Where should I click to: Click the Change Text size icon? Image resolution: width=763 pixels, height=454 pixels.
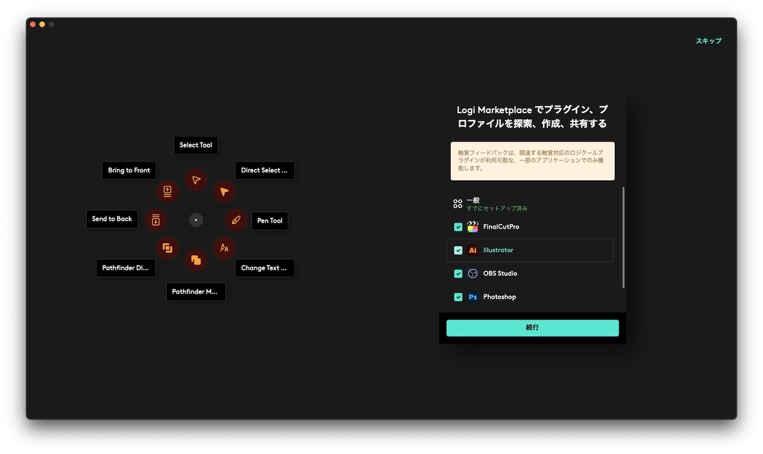tap(224, 248)
